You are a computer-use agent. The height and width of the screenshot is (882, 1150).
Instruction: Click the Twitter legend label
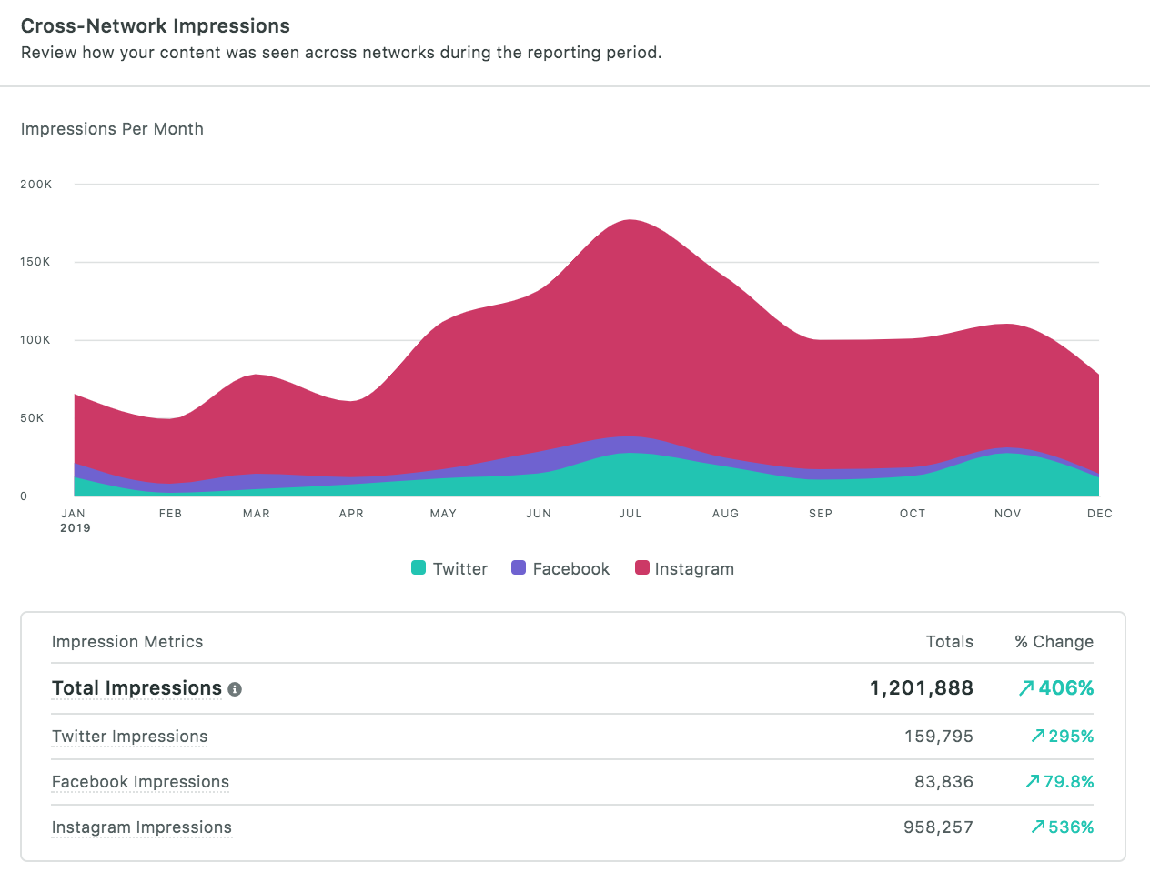(x=460, y=568)
